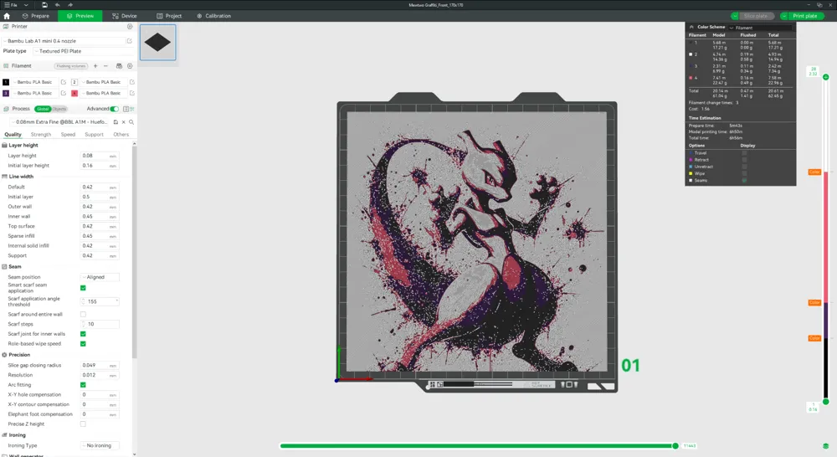The image size is (837, 457).
Task: Uncheck Arc fitting
Action: 83,385
